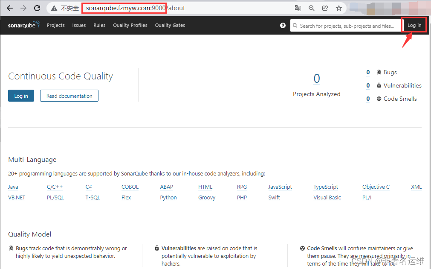Open the VB.NET language link
This screenshot has width=431, height=269.
pyautogui.click(x=17, y=197)
